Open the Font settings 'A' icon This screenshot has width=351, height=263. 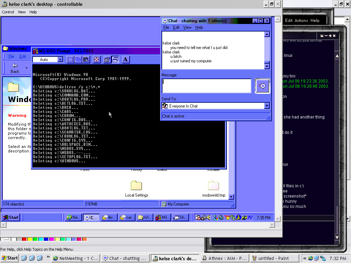point(125,60)
